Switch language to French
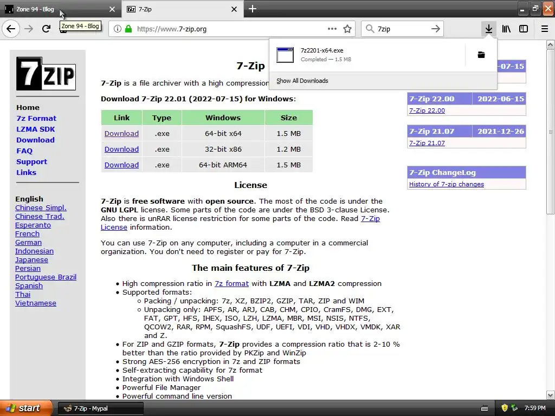This screenshot has width=555, height=416. click(x=27, y=234)
